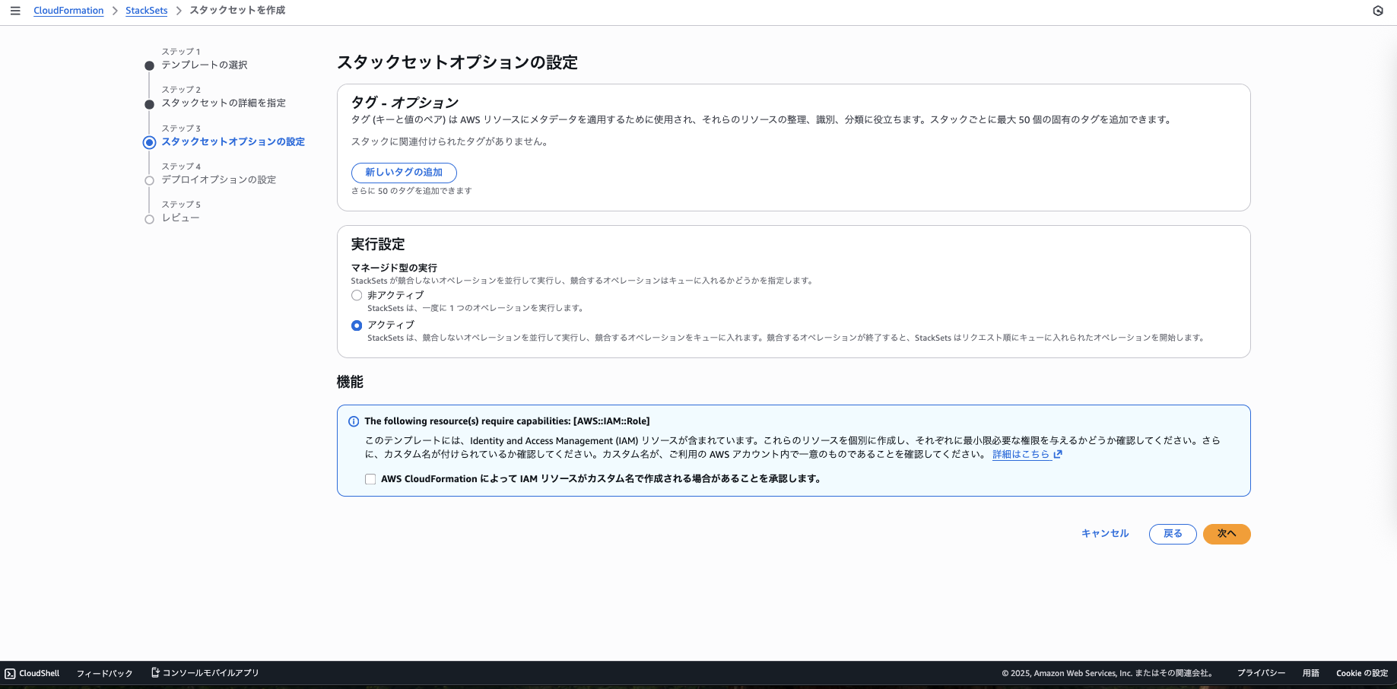Select the 非アクティブ radio button
Viewport: 1397px width, 689px height.
pos(357,295)
